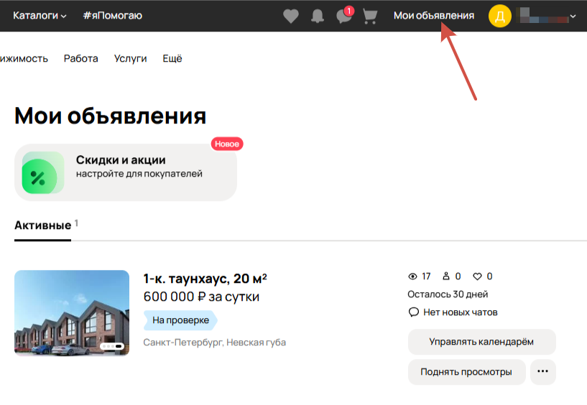
Task: Click the contacts person counter icon
Action: [x=445, y=276]
